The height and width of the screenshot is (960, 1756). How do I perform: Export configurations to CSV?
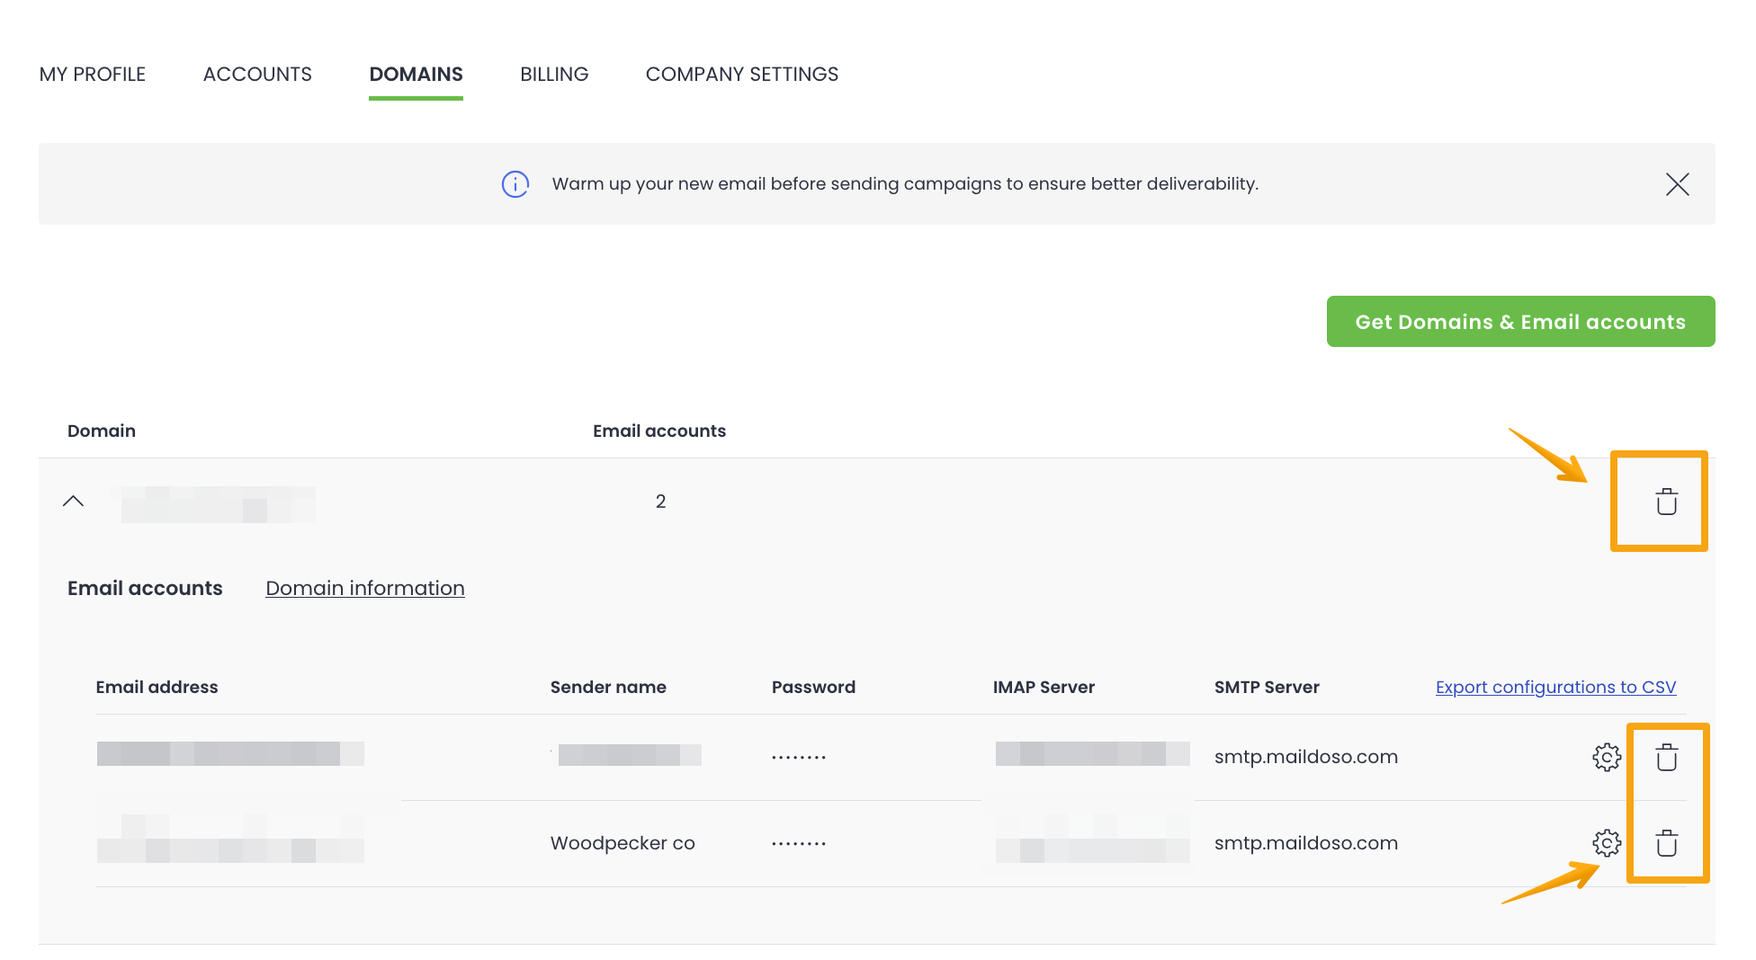1555,687
